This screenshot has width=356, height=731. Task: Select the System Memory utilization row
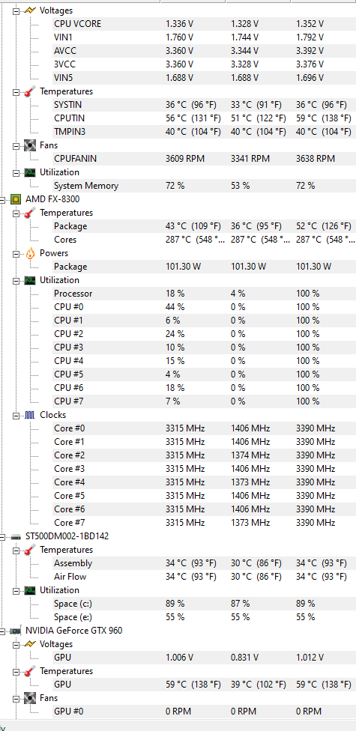point(204,186)
